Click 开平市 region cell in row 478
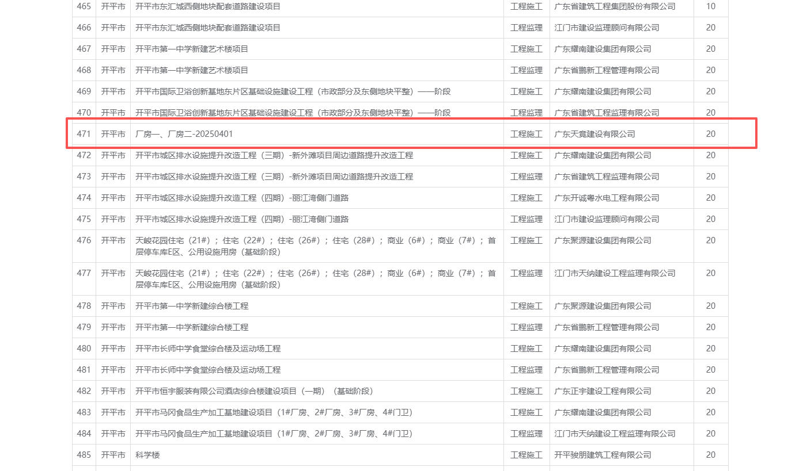 113,306
